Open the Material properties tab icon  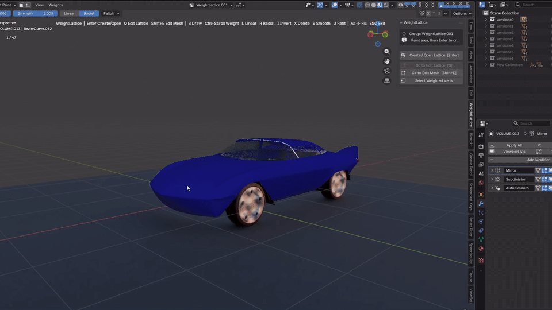(x=481, y=249)
